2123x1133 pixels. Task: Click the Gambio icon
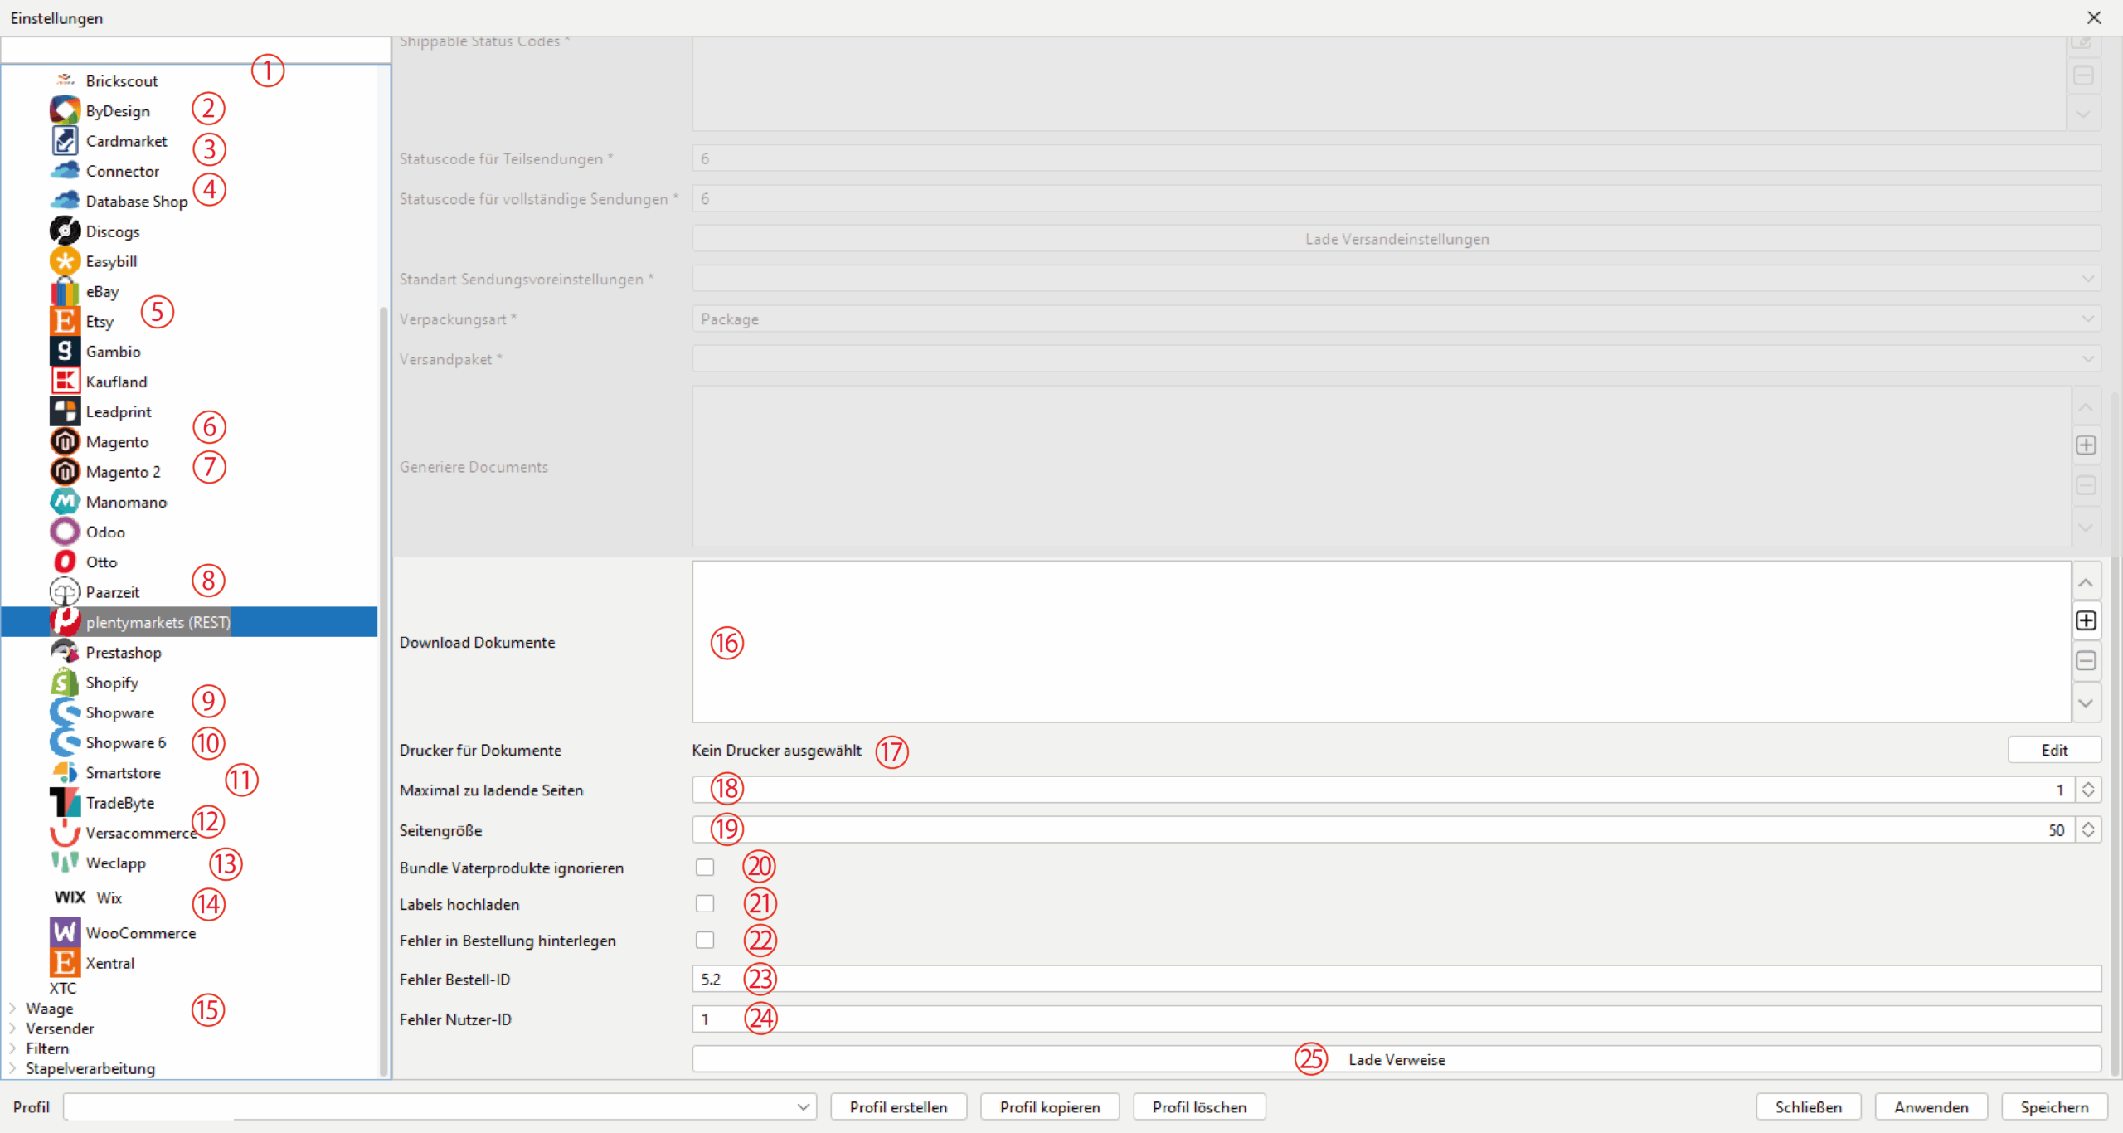point(65,351)
